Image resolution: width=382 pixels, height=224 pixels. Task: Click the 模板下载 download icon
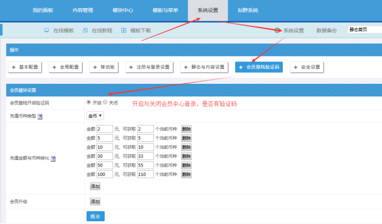[x=124, y=31]
